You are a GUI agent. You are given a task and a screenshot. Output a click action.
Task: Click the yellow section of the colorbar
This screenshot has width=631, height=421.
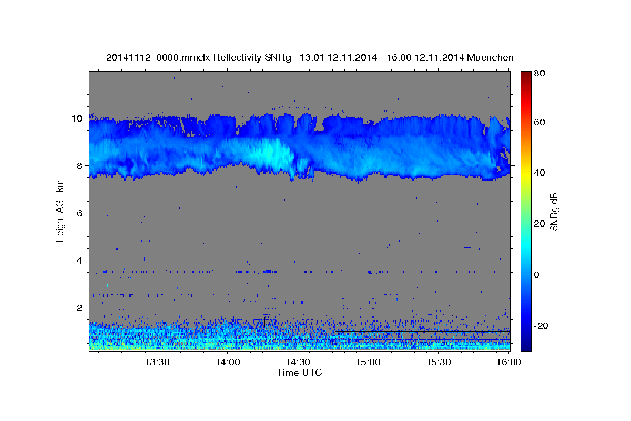tap(526, 174)
